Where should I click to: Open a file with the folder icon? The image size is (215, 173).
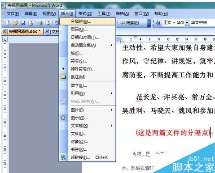click(x=15, y=23)
